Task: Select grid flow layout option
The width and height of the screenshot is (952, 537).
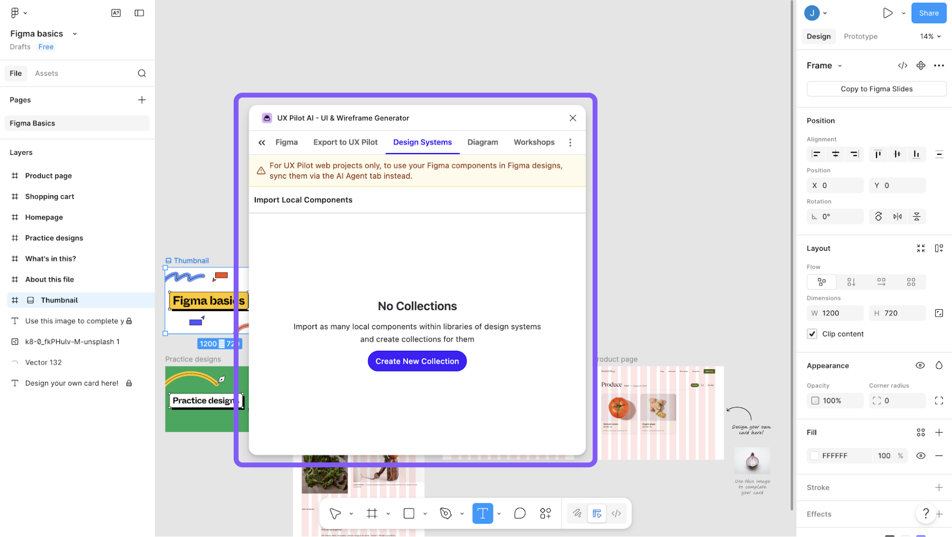Action: tap(911, 282)
